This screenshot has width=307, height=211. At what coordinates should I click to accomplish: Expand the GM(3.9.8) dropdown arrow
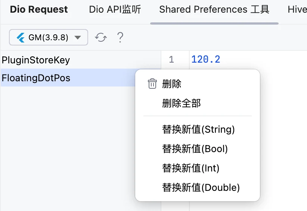coord(78,37)
